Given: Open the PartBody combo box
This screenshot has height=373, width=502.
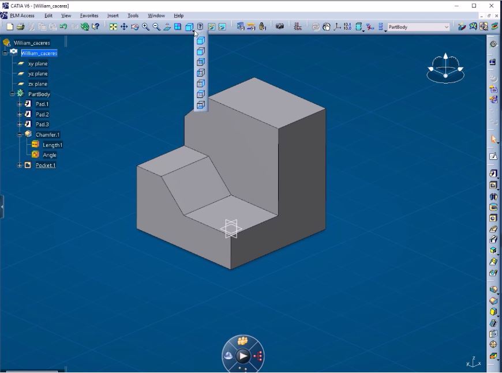Looking at the screenshot, I should coord(447,27).
